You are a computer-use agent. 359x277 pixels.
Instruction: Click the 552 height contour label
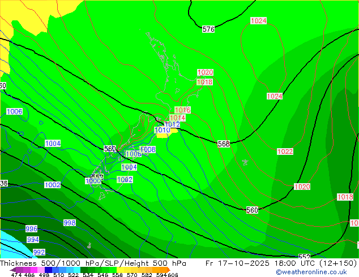[304, 257]
